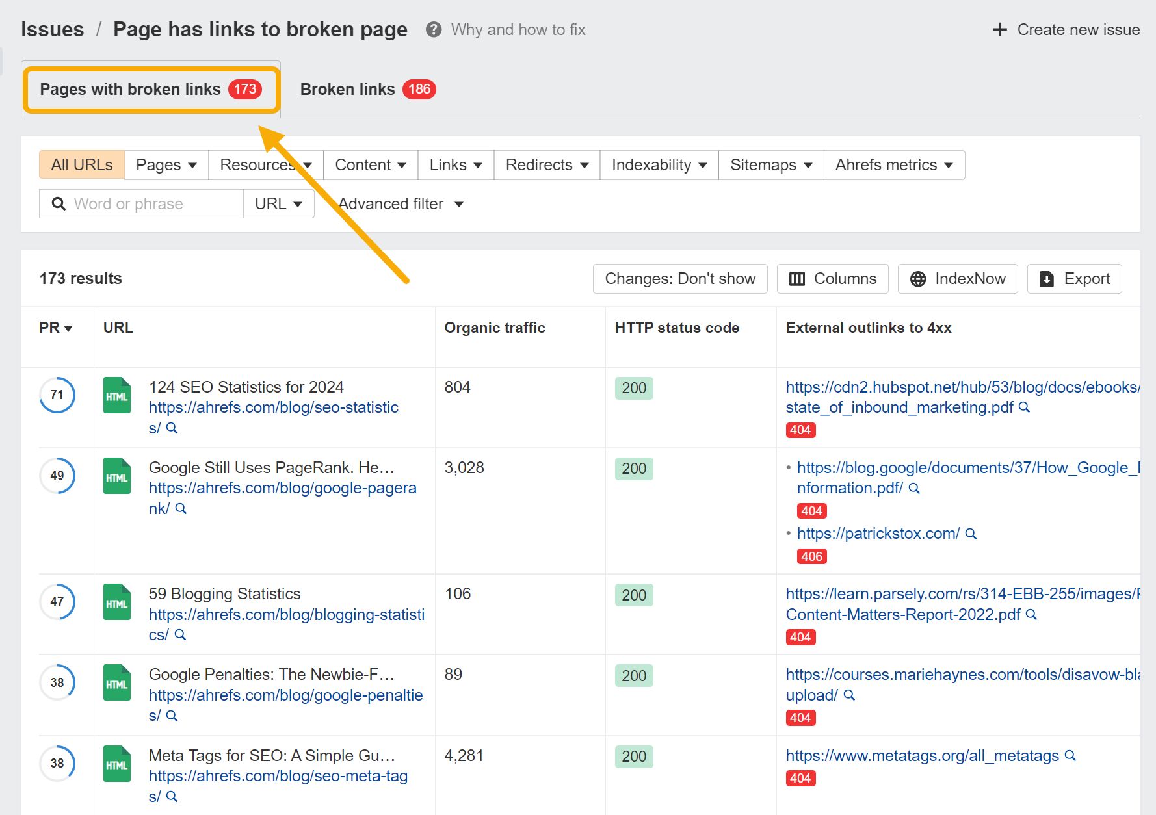Toggle the Changes: Don't show setting
The width and height of the screenshot is (1156, 815).
tap(679, 278)
